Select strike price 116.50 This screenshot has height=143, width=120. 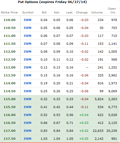10,123
